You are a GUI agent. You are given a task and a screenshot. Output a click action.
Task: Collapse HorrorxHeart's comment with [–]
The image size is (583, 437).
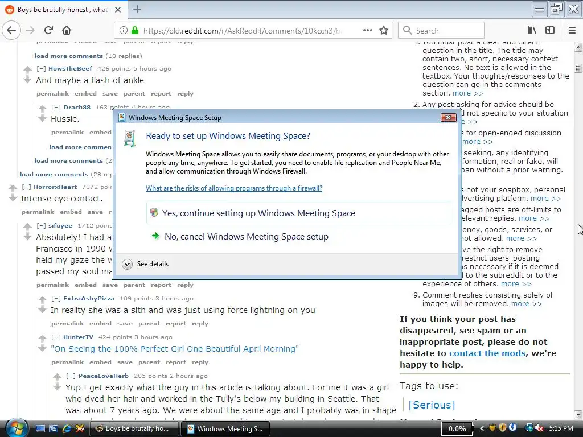26,187
